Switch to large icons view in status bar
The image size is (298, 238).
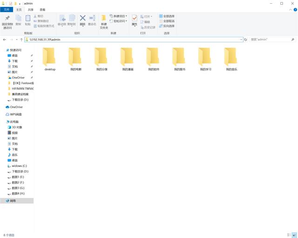[294, 235]
